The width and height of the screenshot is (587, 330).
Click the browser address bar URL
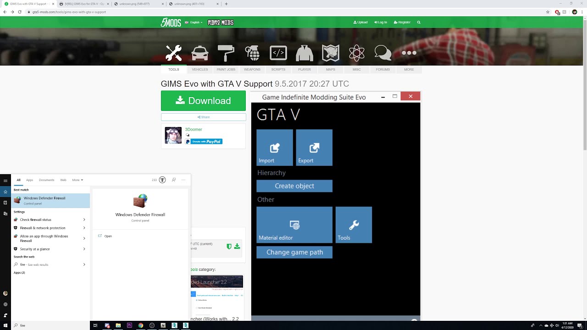coord(69,12)
